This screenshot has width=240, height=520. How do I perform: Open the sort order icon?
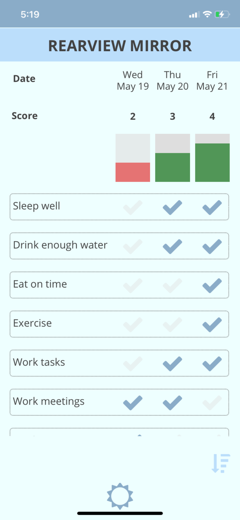tap(221, 463)
